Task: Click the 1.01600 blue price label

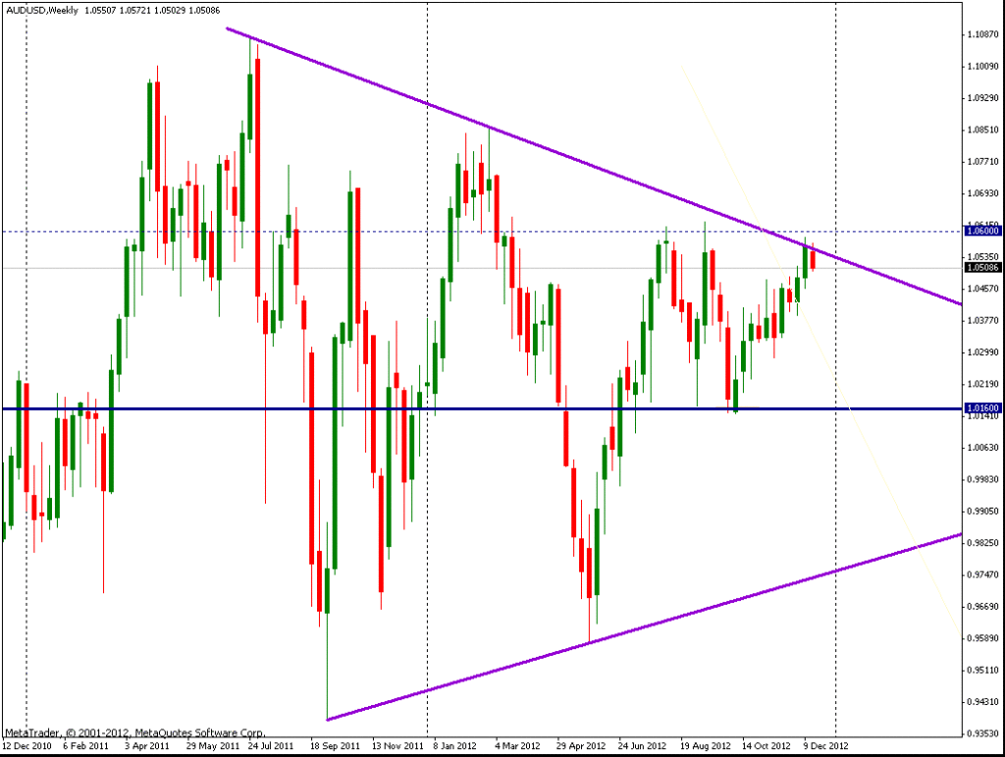Action: click(980, 407)
